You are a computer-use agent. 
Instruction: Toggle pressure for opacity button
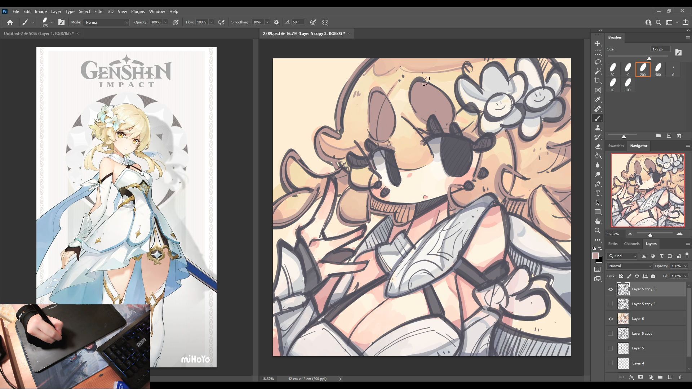tap(176, 22)
